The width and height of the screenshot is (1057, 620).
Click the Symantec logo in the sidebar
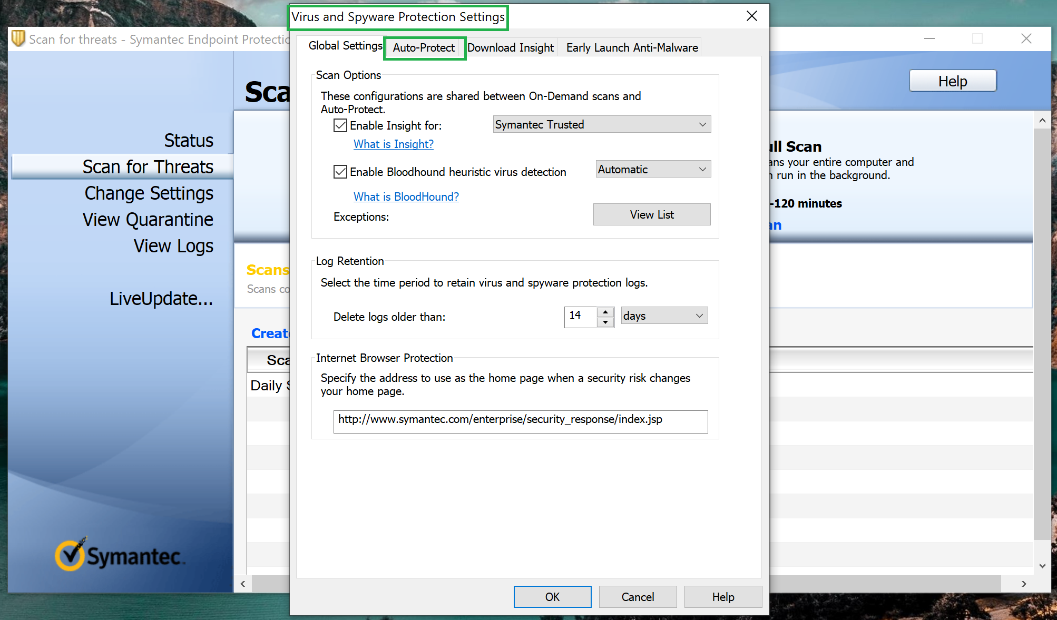click(x=119, y=554)
